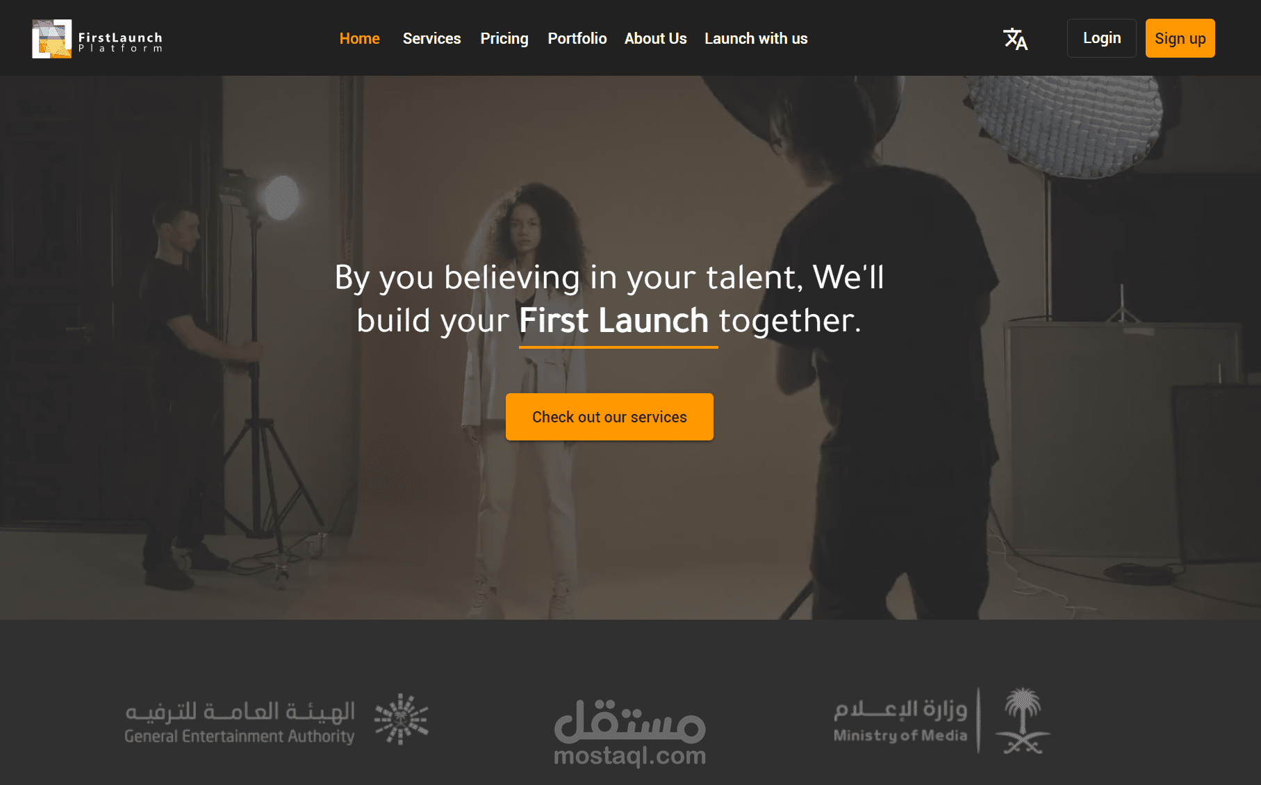Click the FirstLaunch Platform logo image
The image size is (1261, 785).
pyautogui.click(x=51, y=39)
